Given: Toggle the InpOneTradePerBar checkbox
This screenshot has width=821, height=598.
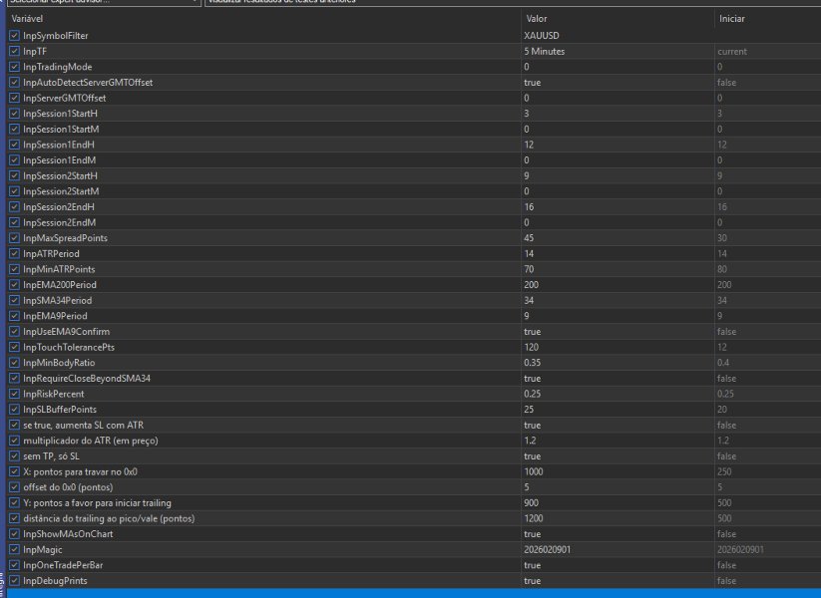Looking at the screenshot, I should (14, 564).
